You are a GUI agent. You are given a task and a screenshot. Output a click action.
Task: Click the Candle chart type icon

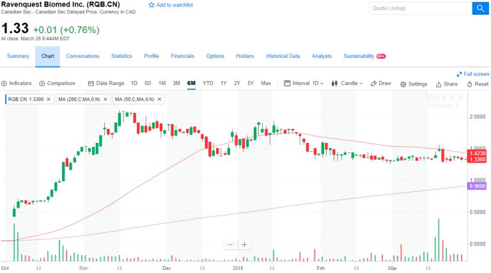pyautogui.click(x=334, y=84)
